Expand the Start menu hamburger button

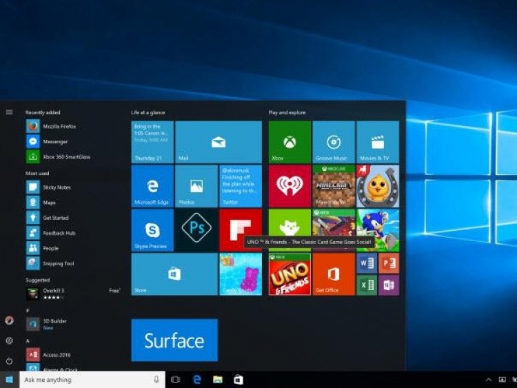9,112
